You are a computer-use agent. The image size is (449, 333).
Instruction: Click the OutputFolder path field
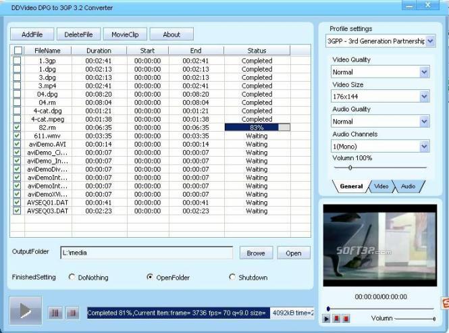tap(147, 253)
